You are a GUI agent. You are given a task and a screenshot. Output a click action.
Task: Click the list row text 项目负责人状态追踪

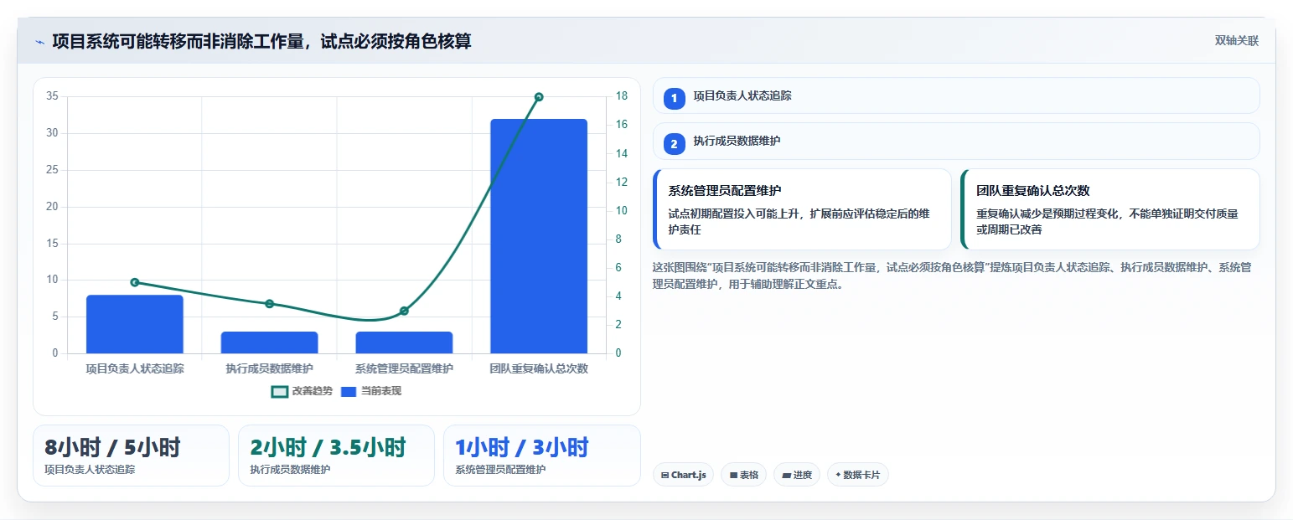742,96
